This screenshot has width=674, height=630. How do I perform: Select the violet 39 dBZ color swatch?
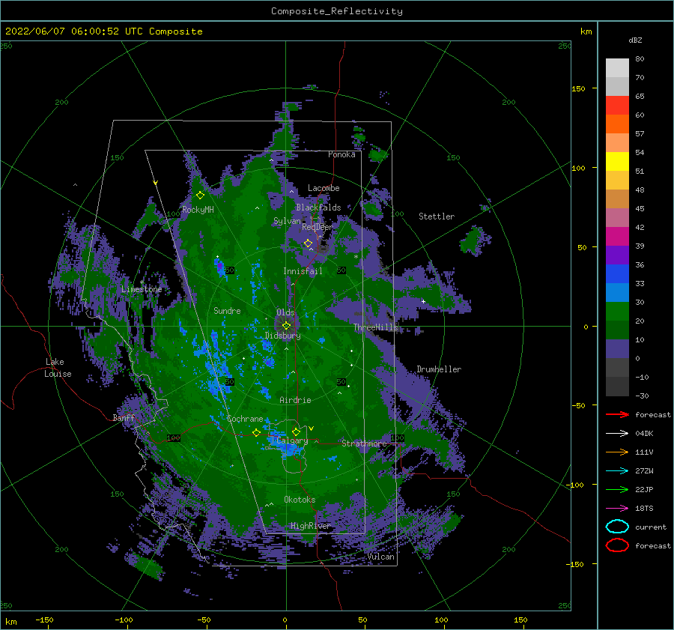[617, 255]
